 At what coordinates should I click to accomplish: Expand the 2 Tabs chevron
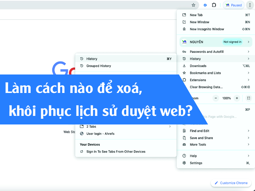coord(170,126)
